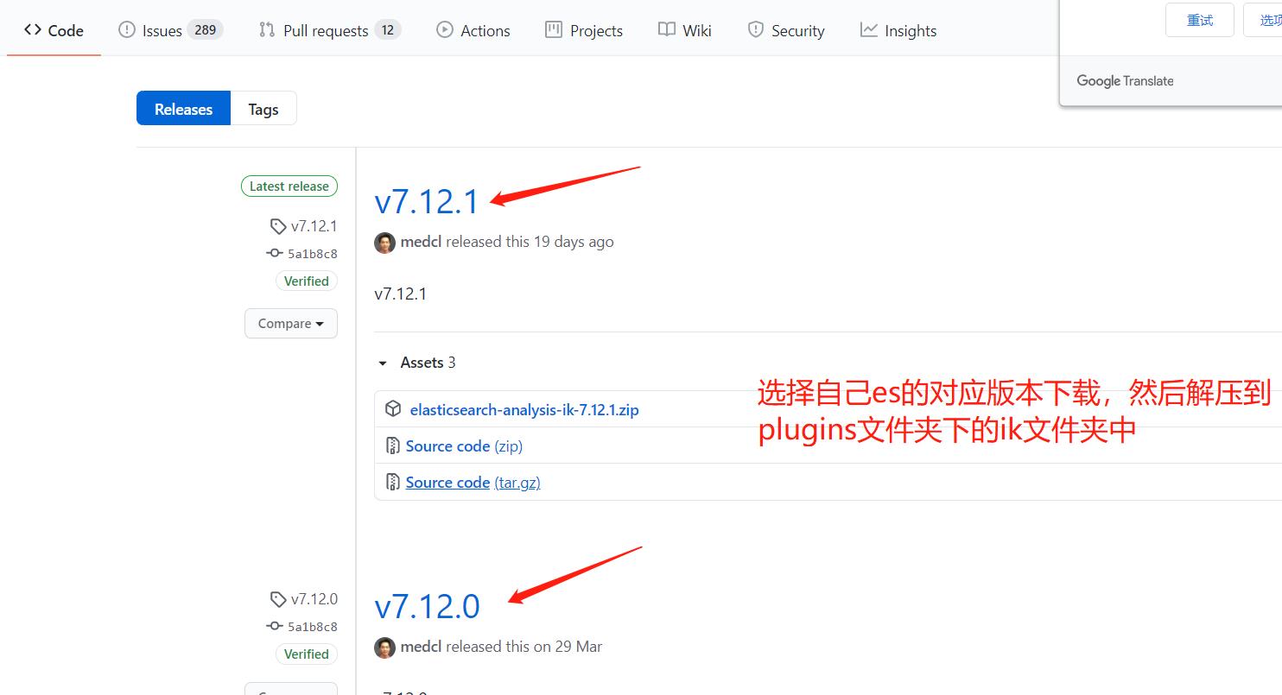View the Insights tab

coord(898,30)
